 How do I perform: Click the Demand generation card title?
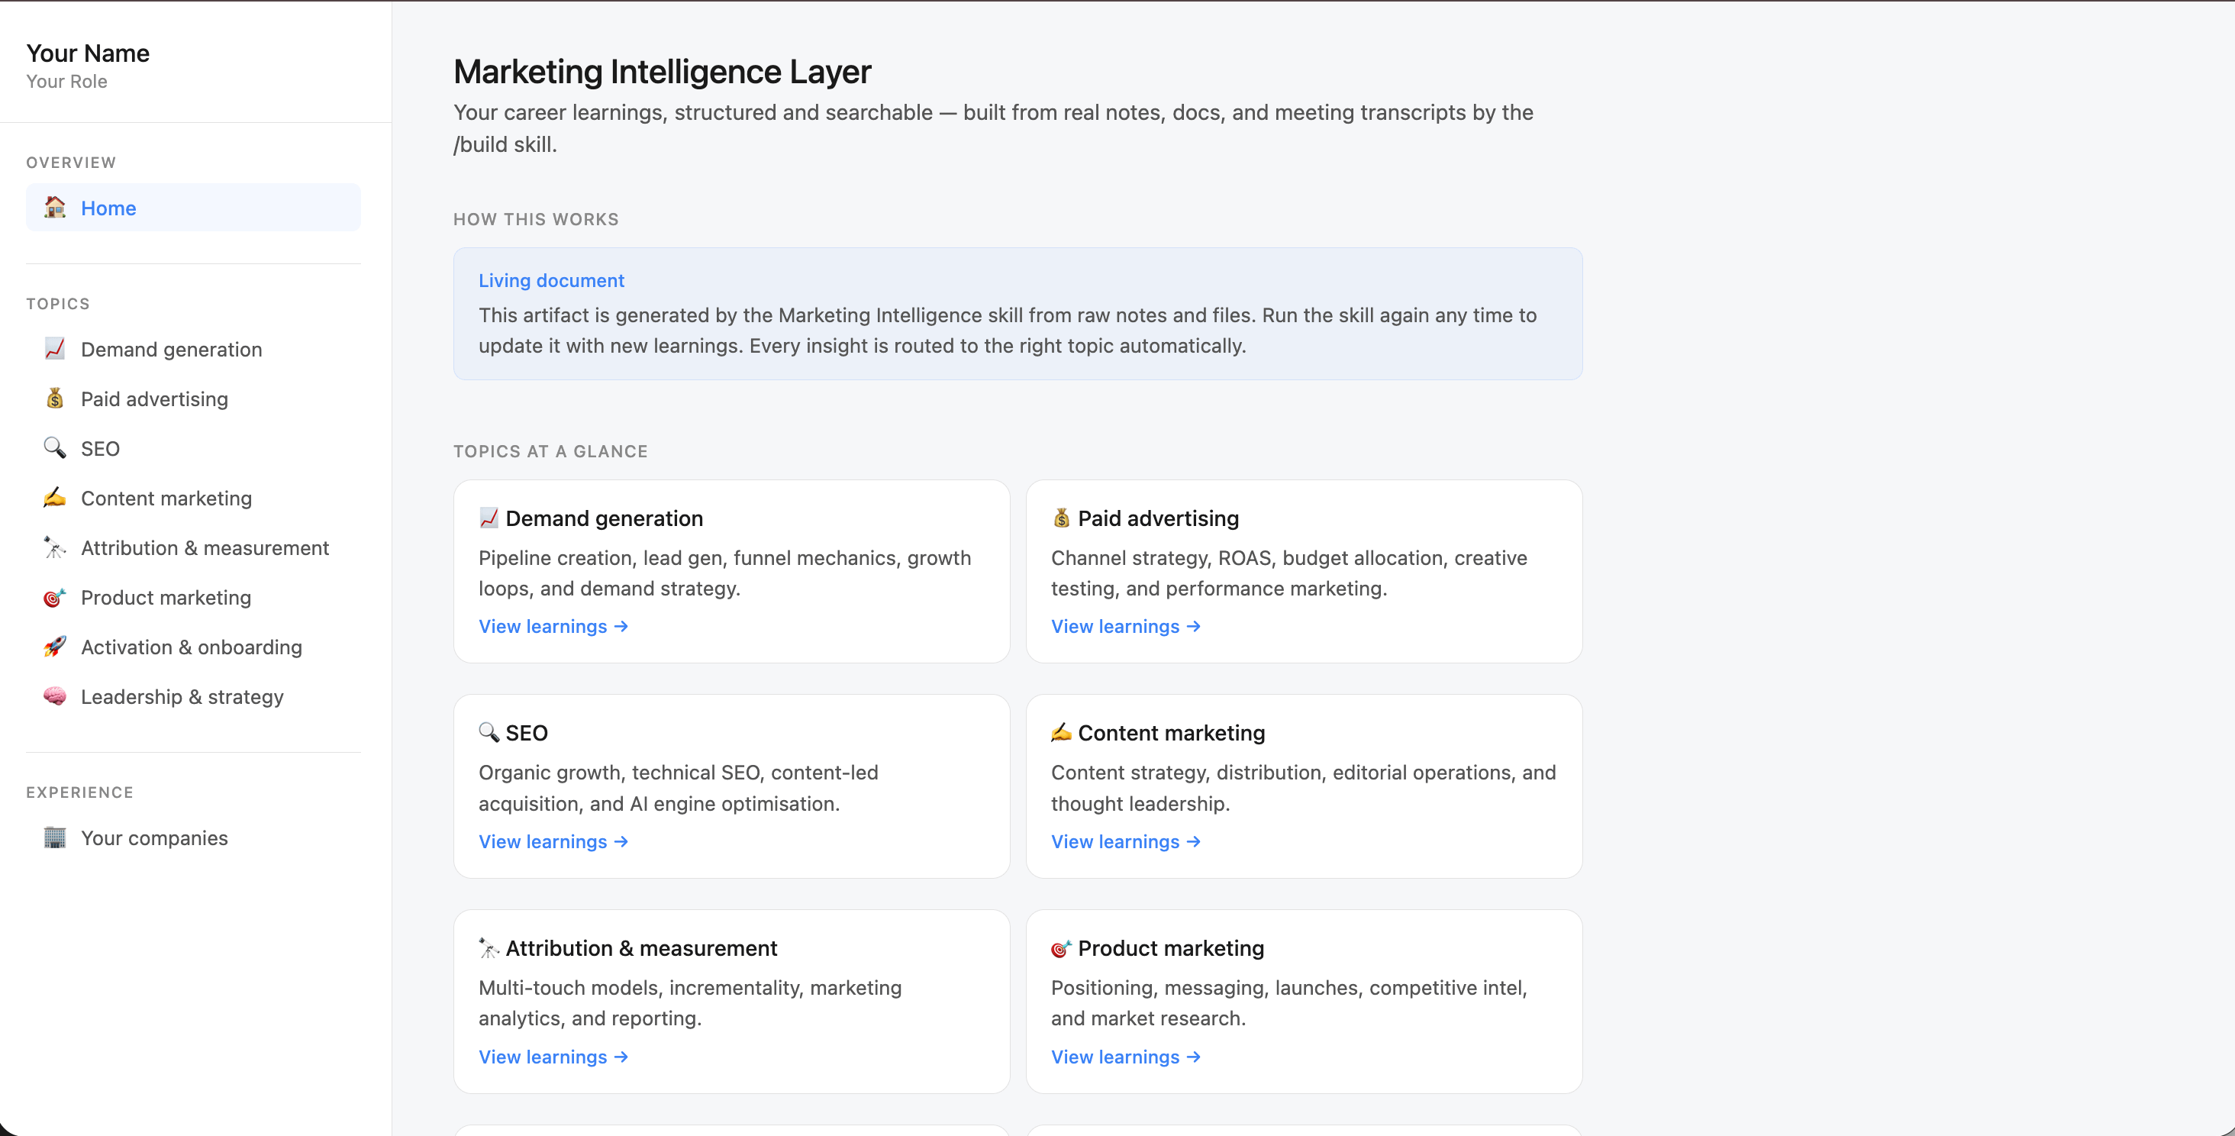click(x=605, y=518)
